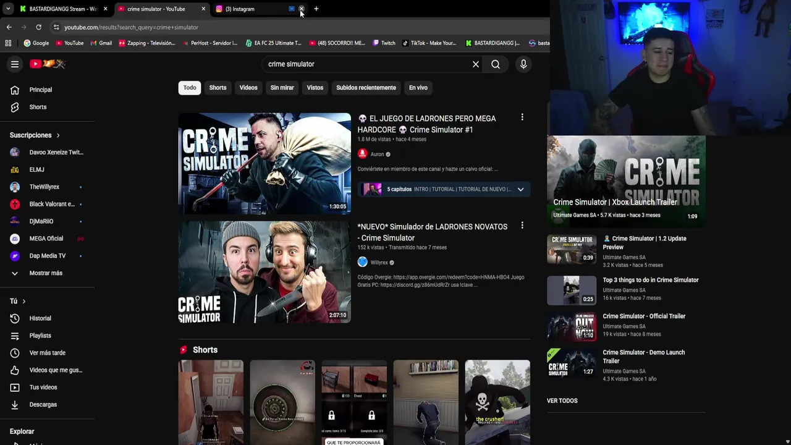
Task: Select the Todo filter chip
Action: click(190, 88)
